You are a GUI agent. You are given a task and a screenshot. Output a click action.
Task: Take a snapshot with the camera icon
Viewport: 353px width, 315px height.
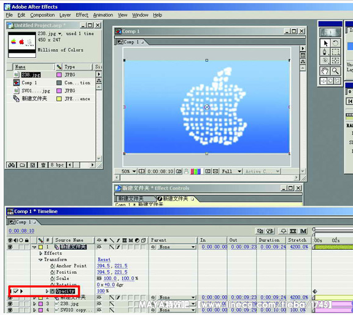point(179,172)
